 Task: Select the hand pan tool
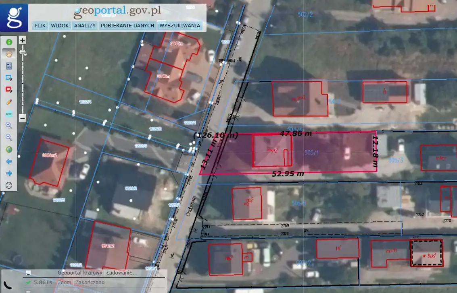pos(9,54)
